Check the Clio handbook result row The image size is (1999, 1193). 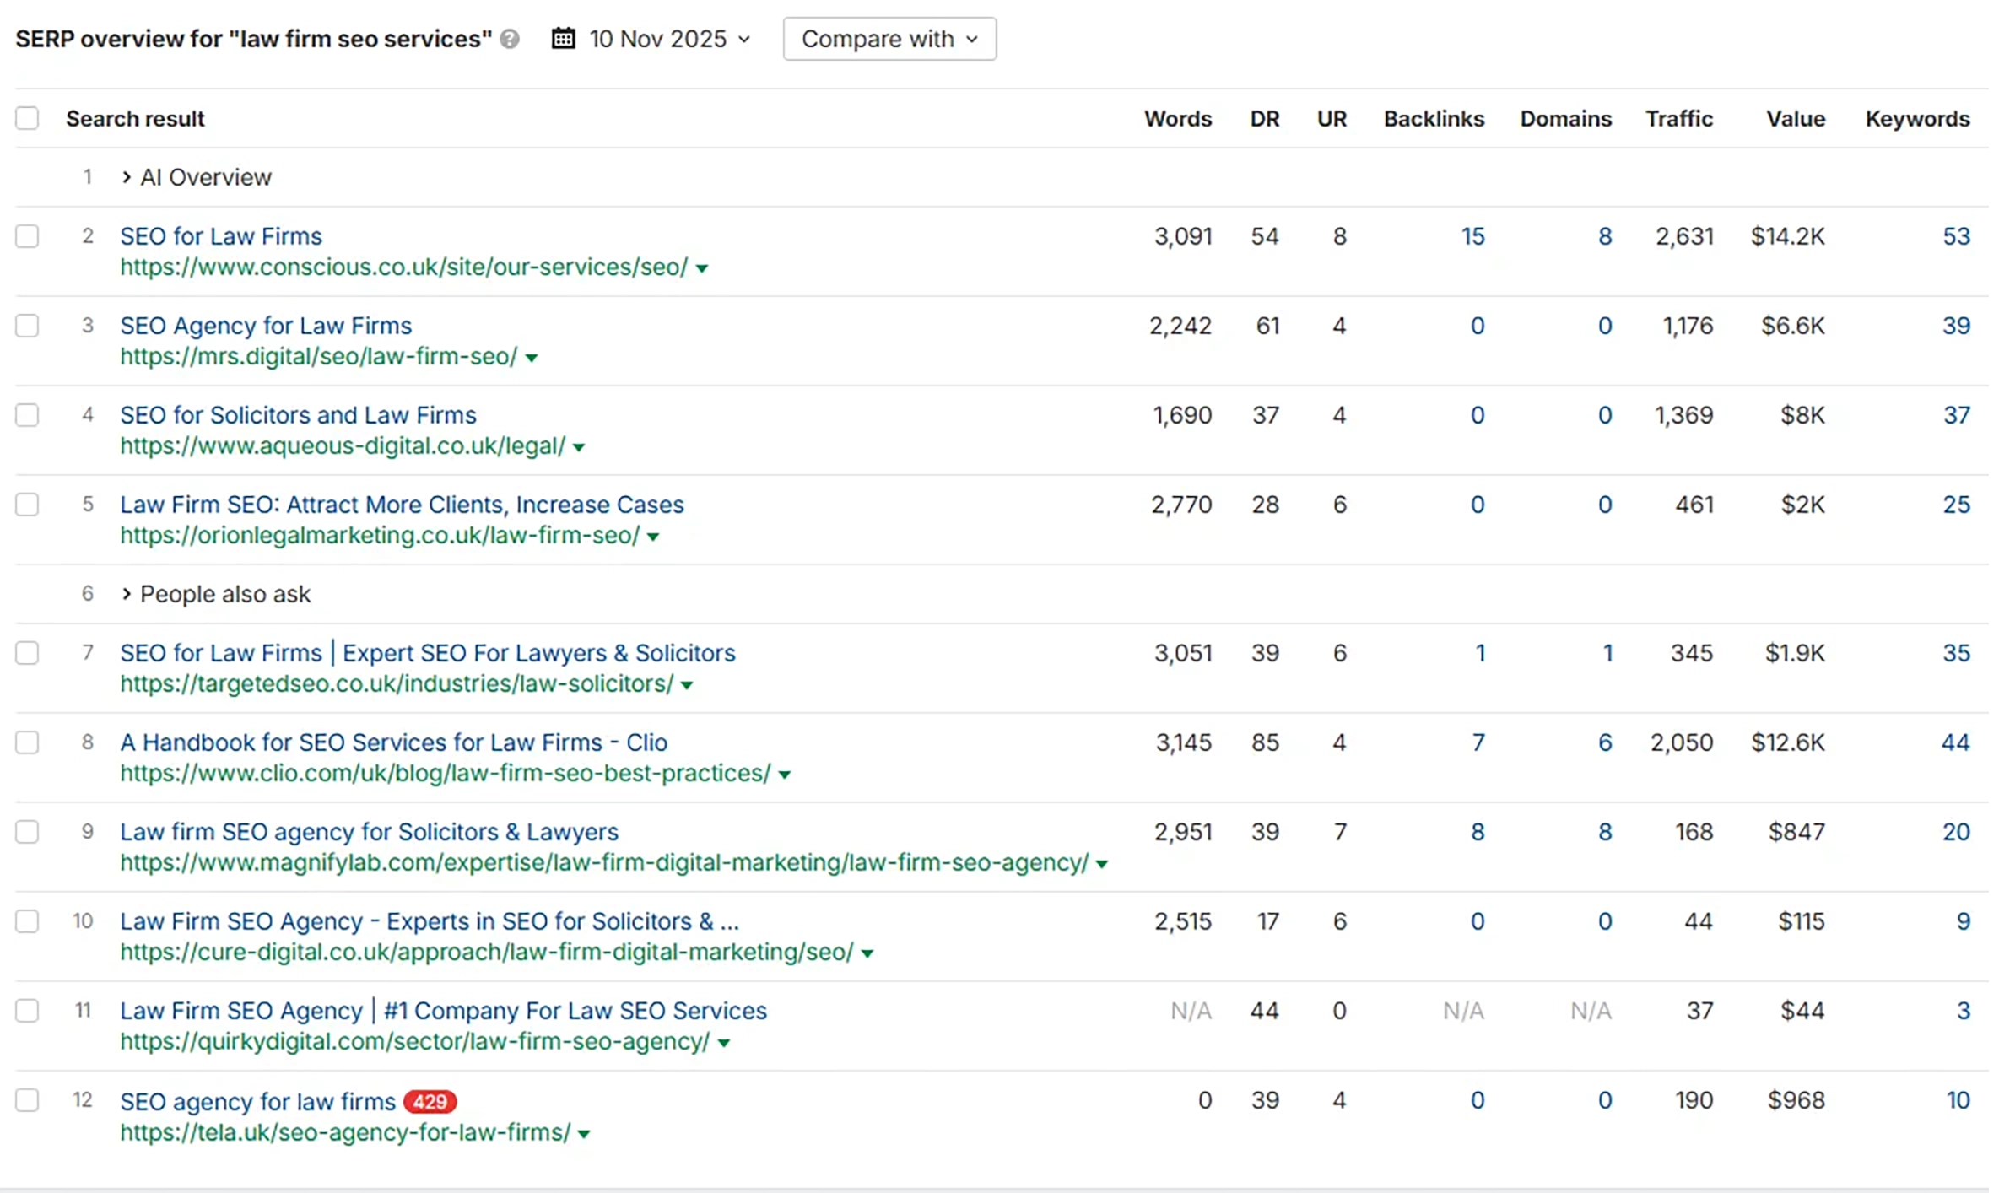(x=28, y=742)
